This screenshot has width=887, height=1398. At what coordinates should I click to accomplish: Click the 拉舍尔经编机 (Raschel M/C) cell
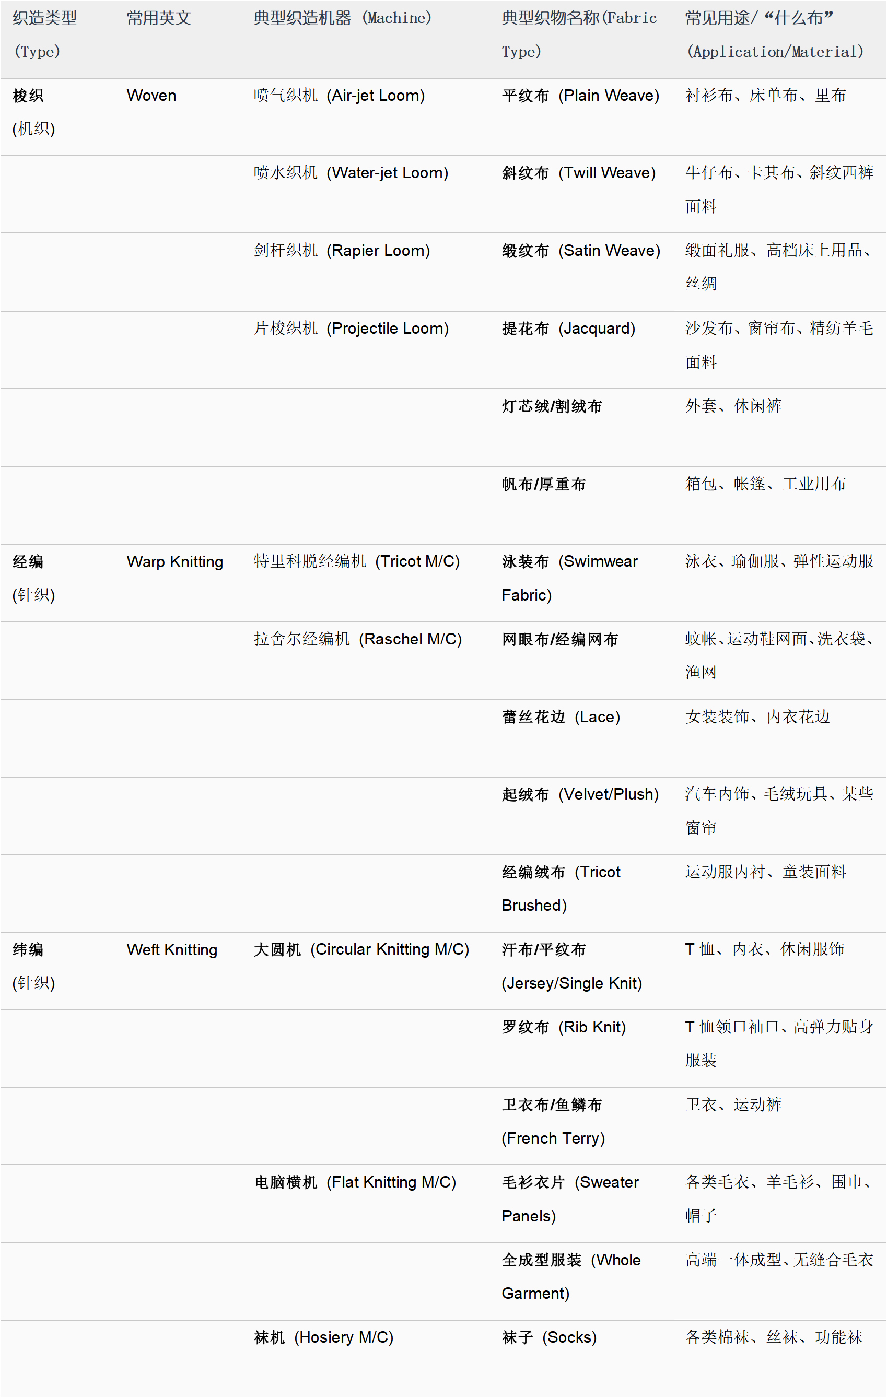tap(357, 639)
